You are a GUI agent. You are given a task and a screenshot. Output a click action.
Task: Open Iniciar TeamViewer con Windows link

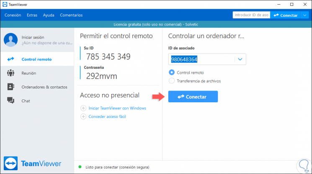(117, 108)
